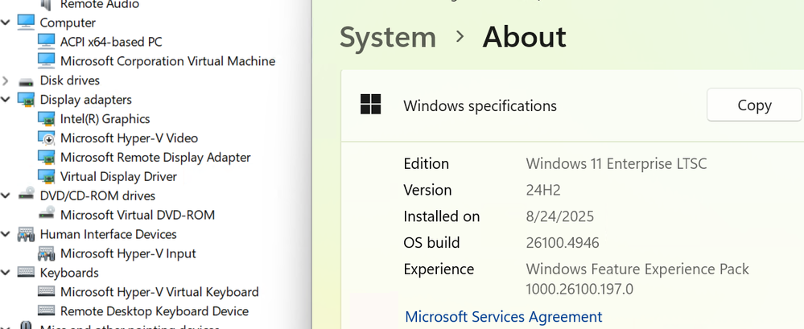Expand the Disk drives category

pos(6,80)
